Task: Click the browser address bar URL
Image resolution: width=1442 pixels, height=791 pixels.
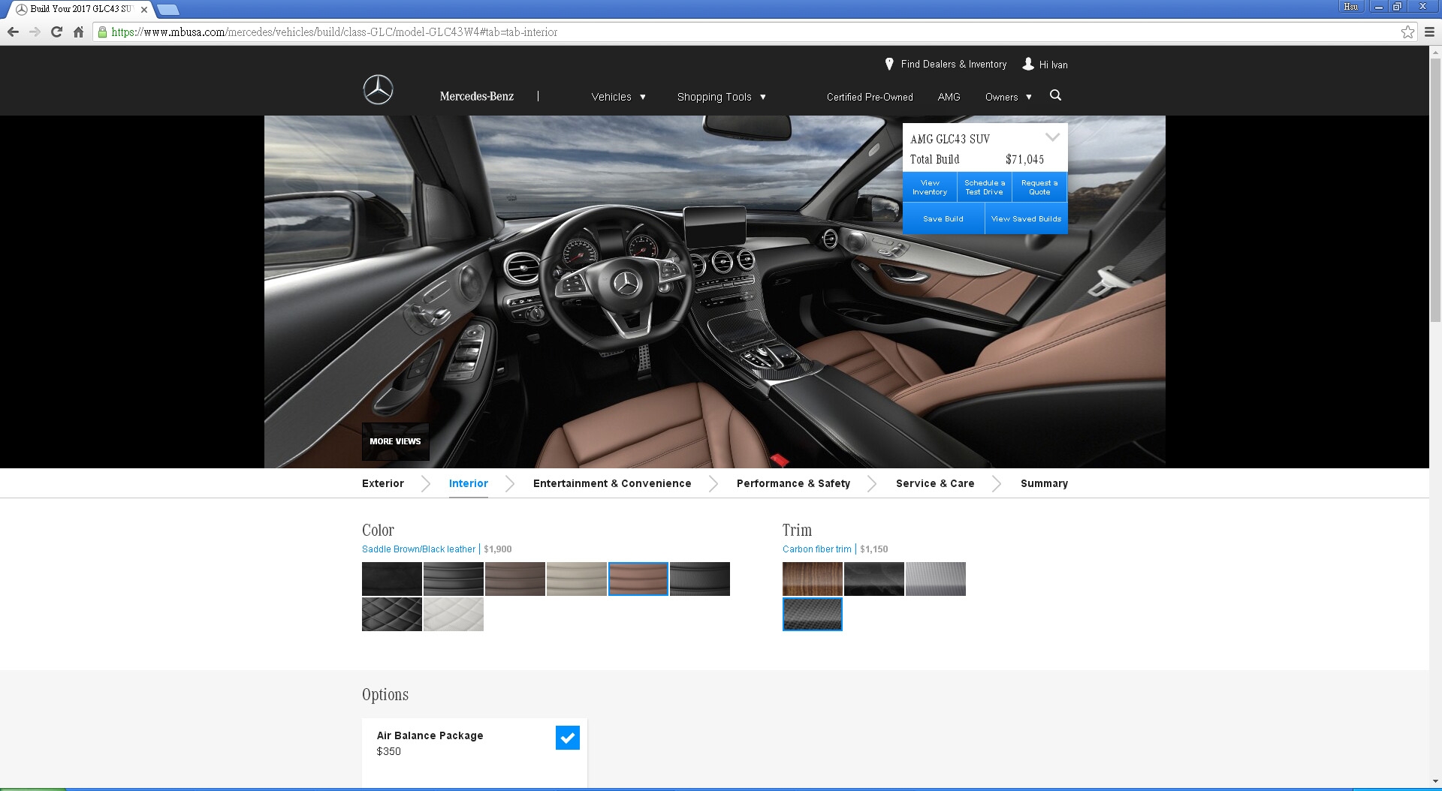Action: (334, 32)
